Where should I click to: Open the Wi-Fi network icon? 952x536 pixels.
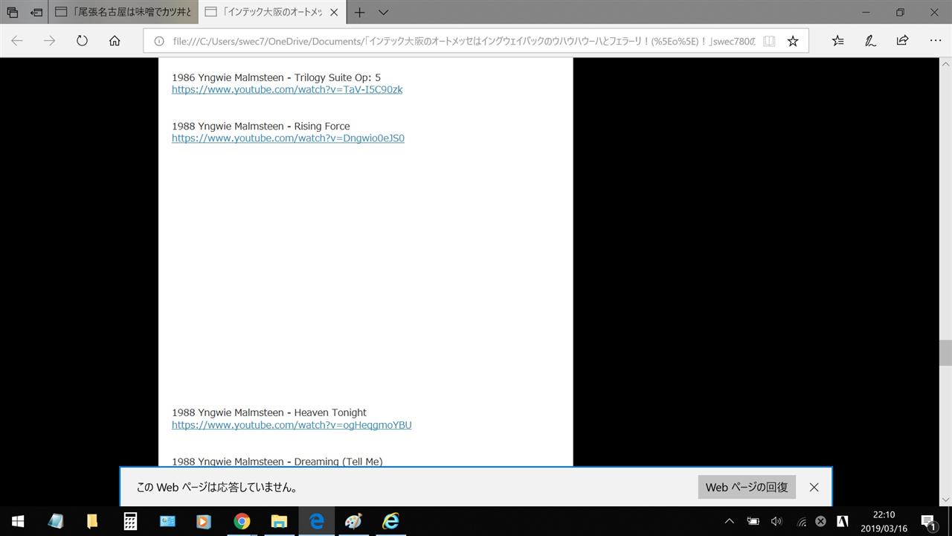pyautogui.click(x=801, y=521)
